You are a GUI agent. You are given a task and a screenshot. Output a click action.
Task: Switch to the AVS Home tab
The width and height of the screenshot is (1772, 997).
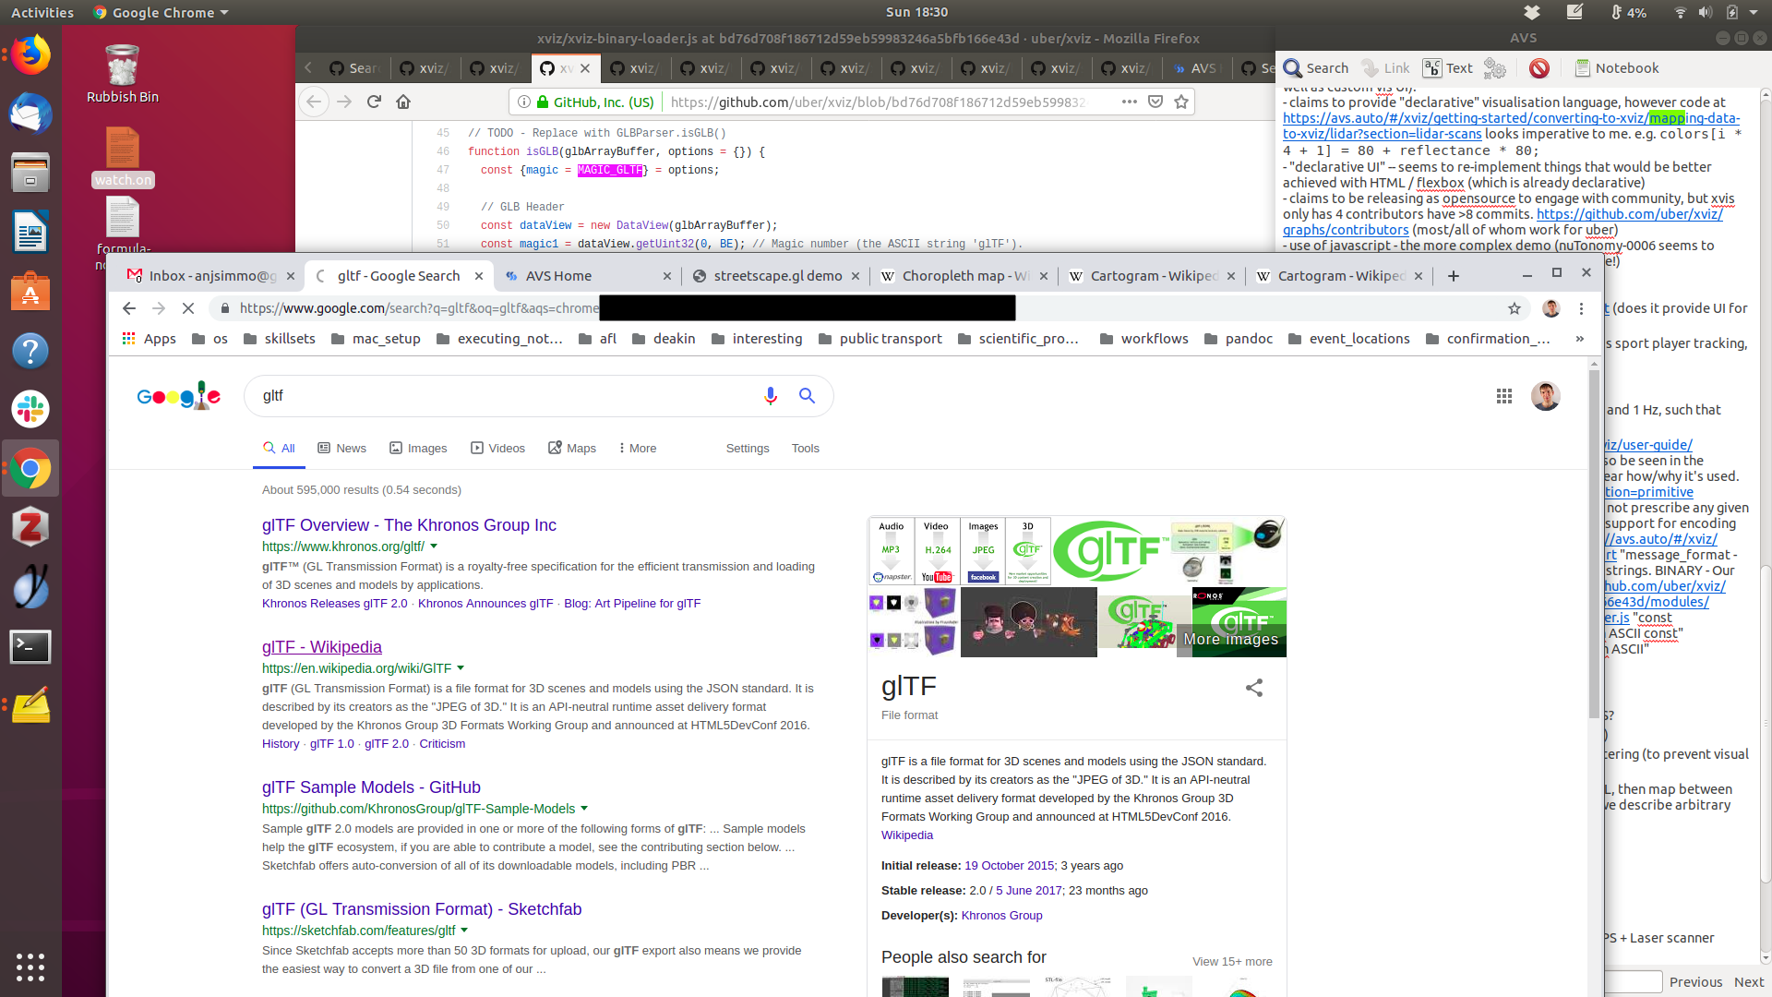[x=558, y=276]
